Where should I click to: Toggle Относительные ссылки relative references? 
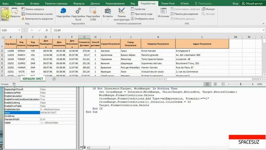point(37,14)
